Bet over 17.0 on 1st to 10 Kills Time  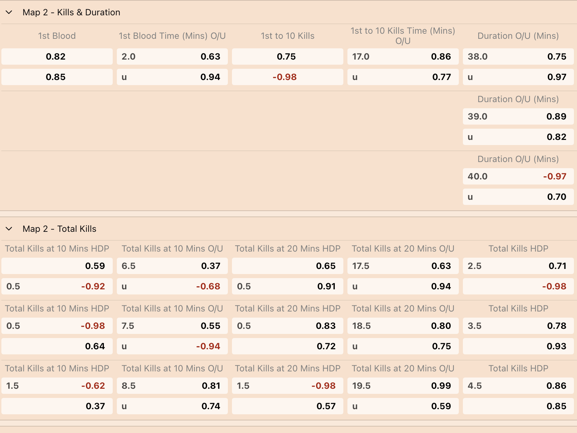[x=403, y=57]
